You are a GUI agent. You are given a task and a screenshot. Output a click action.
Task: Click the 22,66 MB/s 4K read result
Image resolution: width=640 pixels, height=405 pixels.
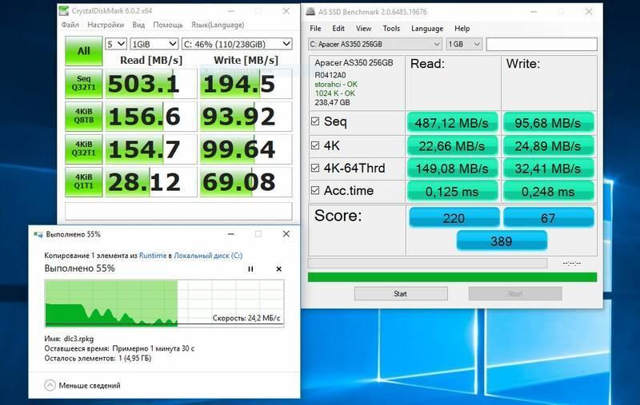coord(452,146)
